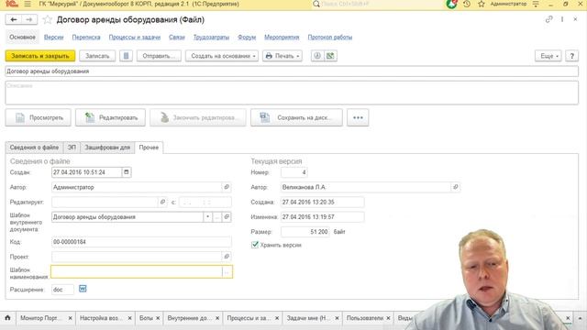This screenshot has height=330, width=587.
Task: Switch to the Сведения о файле tab
Action: 34,148
